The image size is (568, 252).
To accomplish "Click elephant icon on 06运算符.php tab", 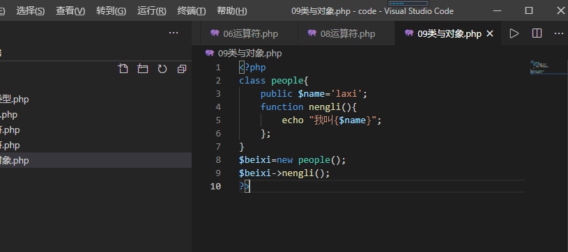I will click(x=215, y=33).
